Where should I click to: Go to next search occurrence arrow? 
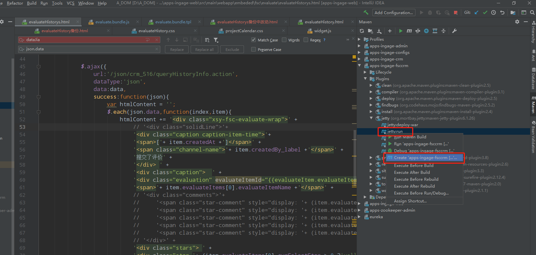click(x=177, y=40)
